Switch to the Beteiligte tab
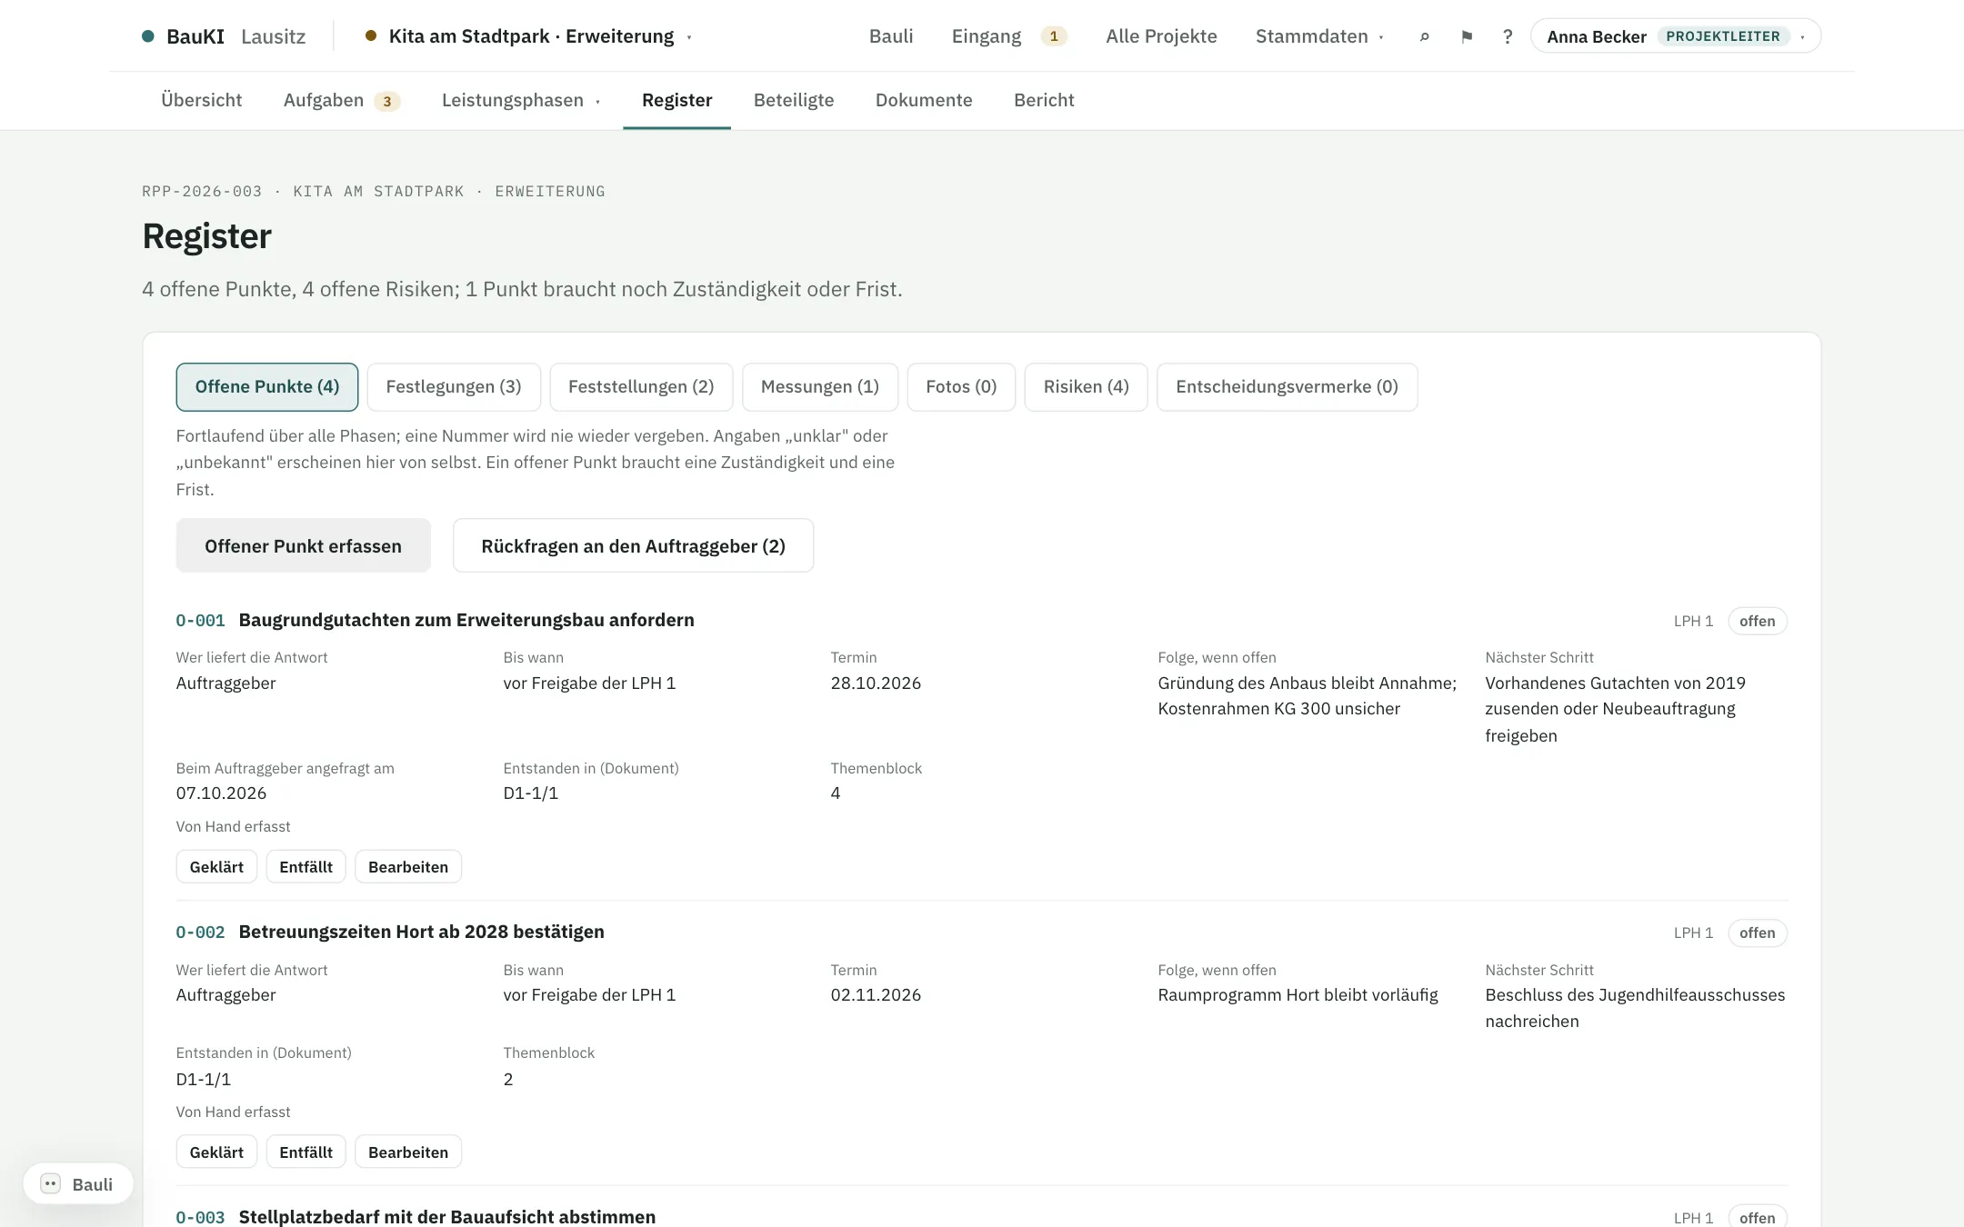Viewport: 1964px width, 1227px height. pyautogui.click(x=794, y=100)
